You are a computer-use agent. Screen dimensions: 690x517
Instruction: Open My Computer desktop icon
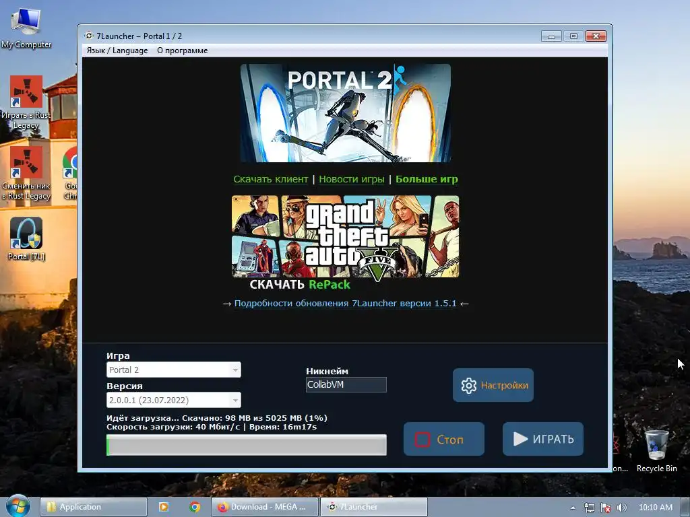[26, 27]
